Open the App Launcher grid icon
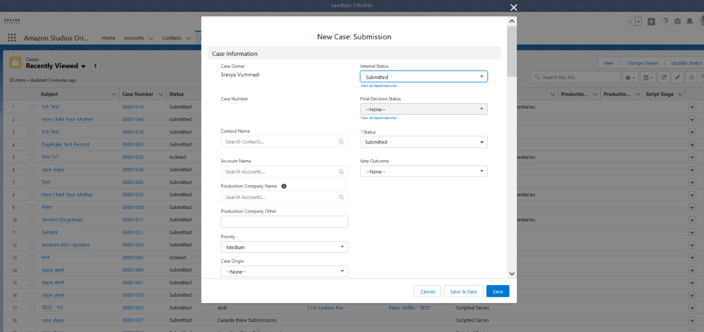Screen dimensions: 704x332 coord(12,38)
